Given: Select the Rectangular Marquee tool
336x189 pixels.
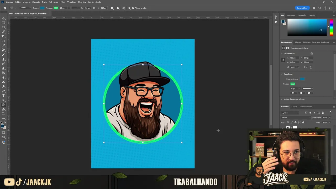Looking at the screenshot, I should point(3,23).
